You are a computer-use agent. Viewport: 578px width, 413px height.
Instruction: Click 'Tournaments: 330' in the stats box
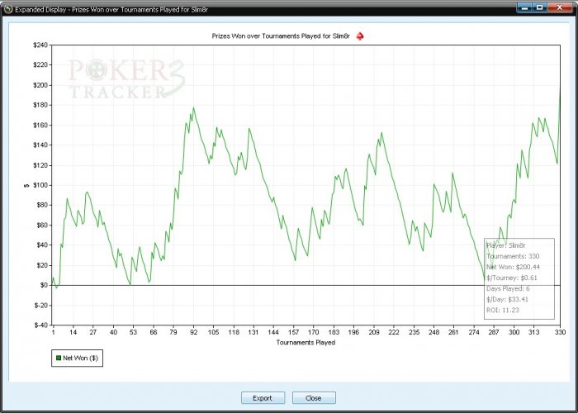[x=513, y=256]
